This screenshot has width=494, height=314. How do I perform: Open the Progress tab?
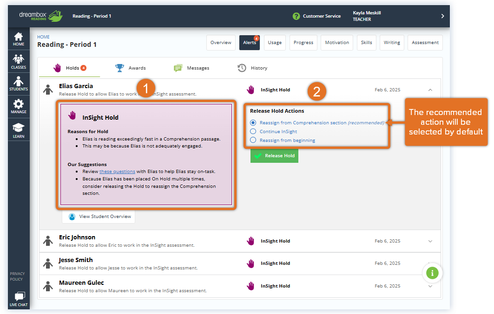click(303, 42)
